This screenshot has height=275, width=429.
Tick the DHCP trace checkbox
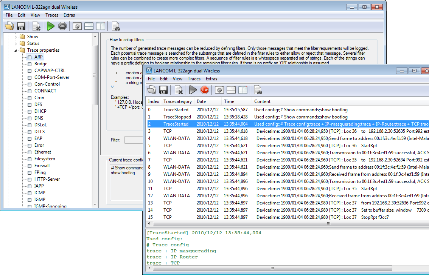click(x=30, y=112)
